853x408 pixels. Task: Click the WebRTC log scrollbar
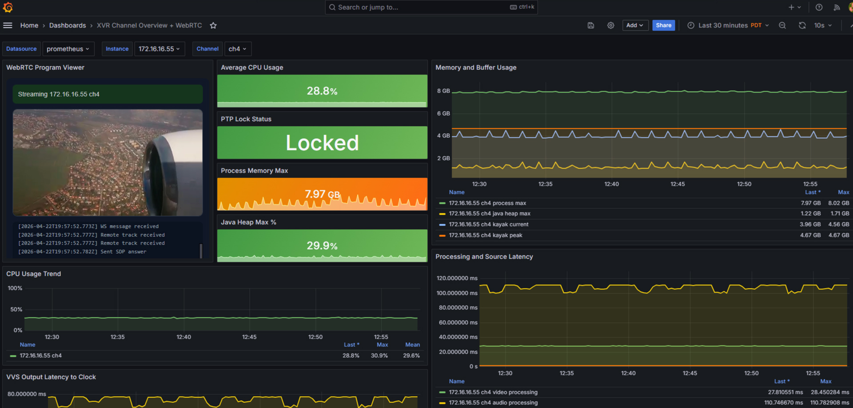pyautogui.click(x=201, y=251)
